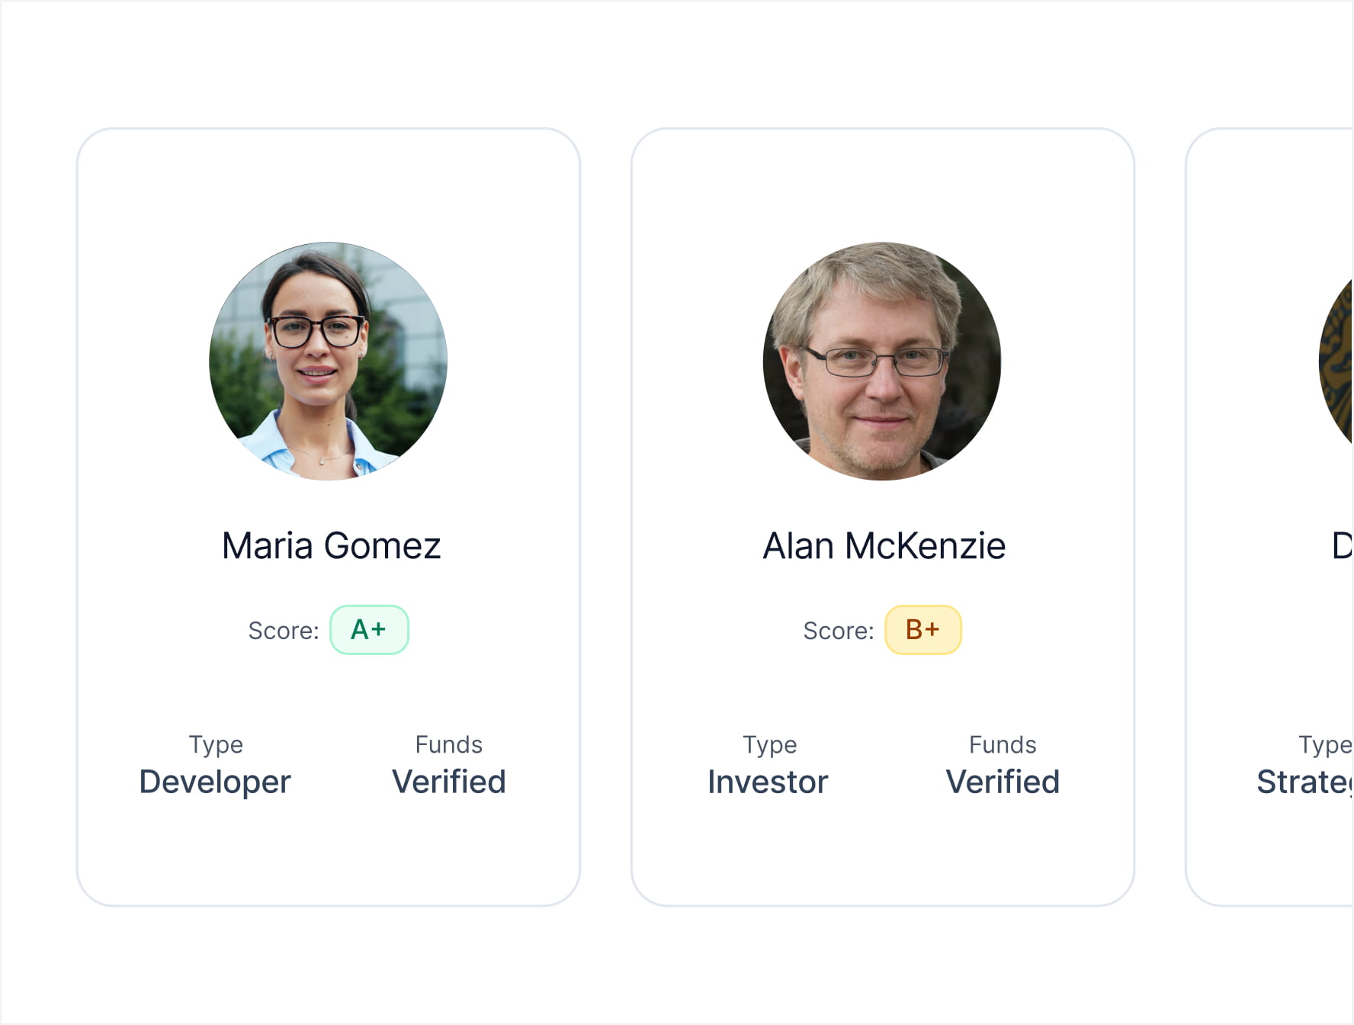Click the cut-off name on the third card
1354x1025 pixels.
(x=1342, y=546)
